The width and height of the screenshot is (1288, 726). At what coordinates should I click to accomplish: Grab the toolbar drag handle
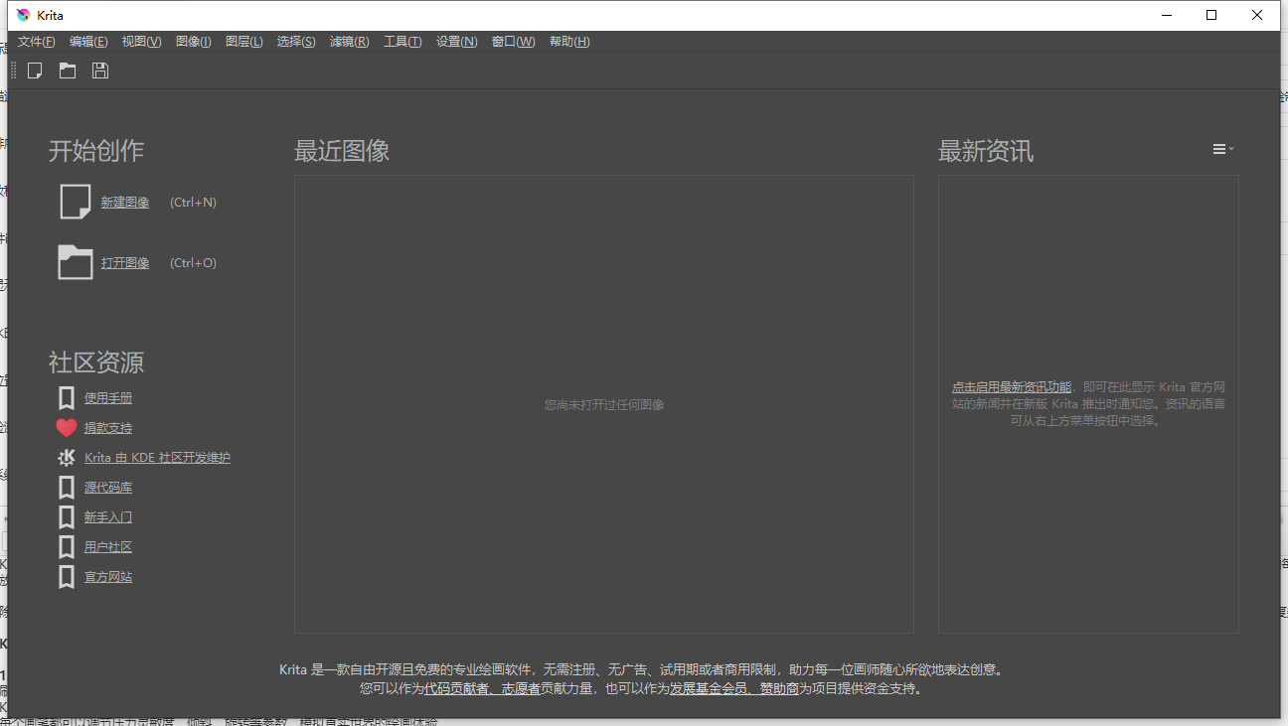(14, 71)
